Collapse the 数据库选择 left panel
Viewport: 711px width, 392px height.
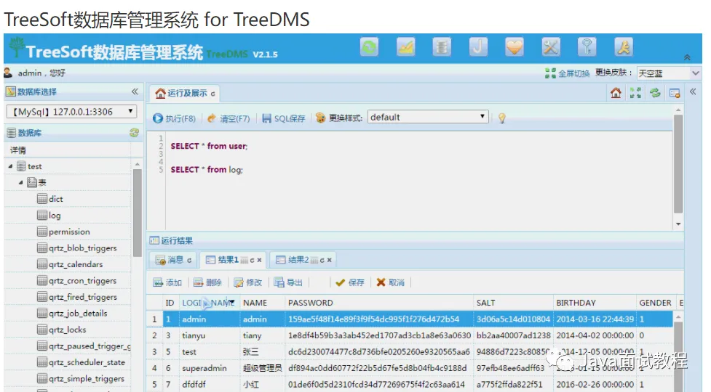click(x=135, y=91)
